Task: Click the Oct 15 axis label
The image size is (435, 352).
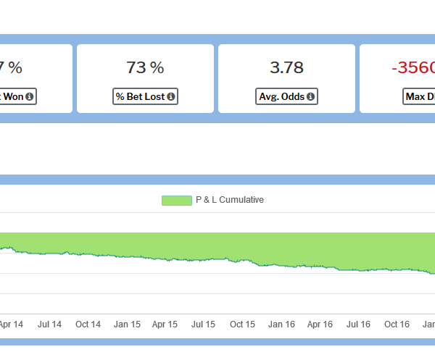Action: 242,324
